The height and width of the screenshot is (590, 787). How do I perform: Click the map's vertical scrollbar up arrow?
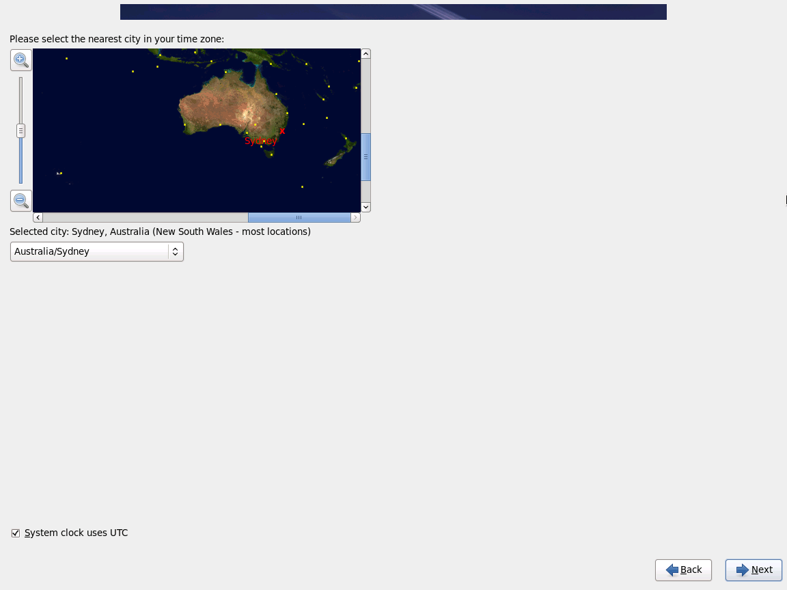tap(365, 54)
